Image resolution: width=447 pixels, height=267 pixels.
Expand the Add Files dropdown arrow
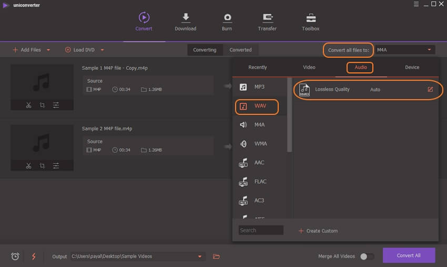48,50
